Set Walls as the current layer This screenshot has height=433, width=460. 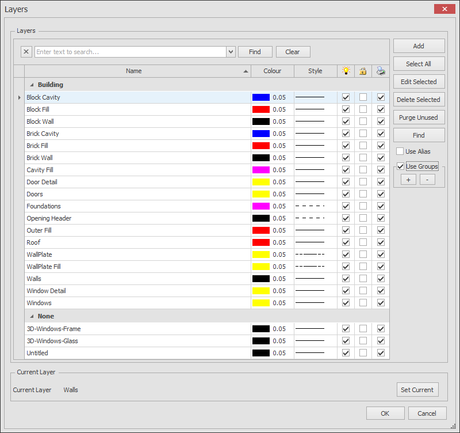pyautogui.click(x=417, y=390)
